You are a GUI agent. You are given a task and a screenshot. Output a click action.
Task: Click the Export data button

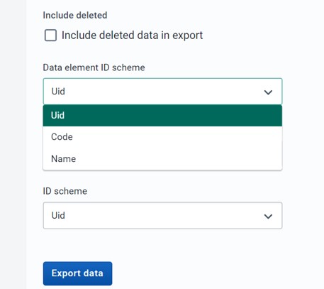[77, 273]
